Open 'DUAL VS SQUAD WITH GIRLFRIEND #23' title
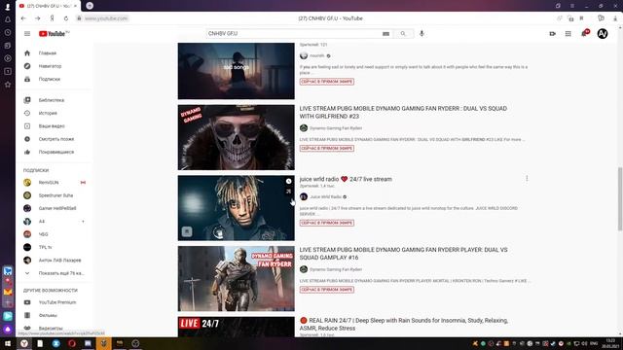 (x=403, y=113)
